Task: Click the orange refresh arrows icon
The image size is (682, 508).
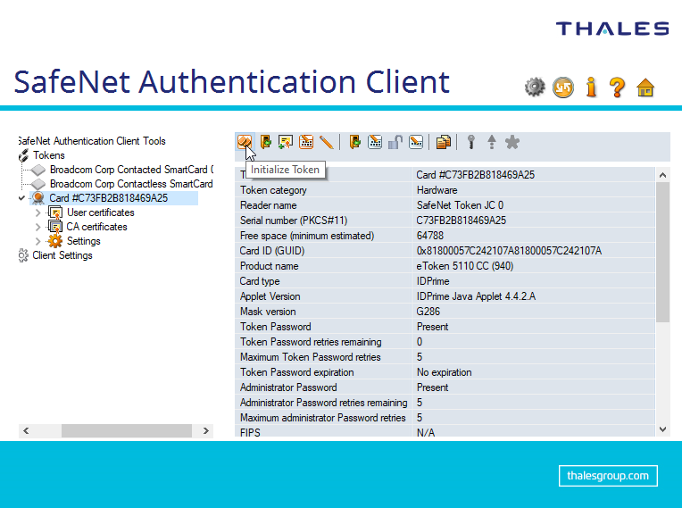Action: click(x=562, y=87)
